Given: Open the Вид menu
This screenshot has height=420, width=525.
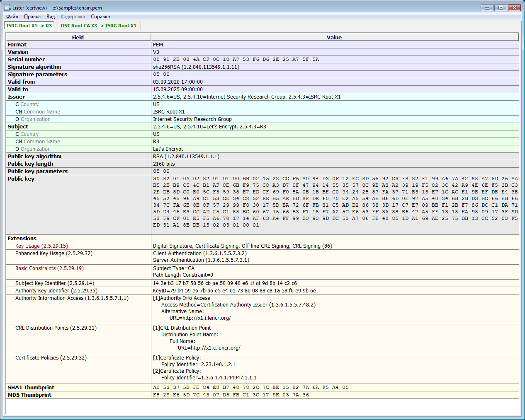Looking at the screenshot, I should (x=51, y=17).
